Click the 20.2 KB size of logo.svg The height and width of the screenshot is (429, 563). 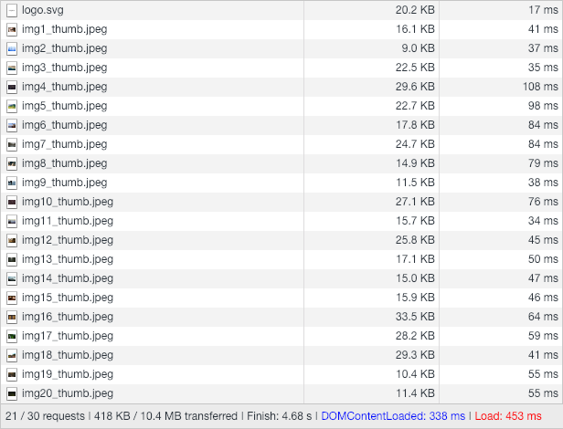coord(415,10)
